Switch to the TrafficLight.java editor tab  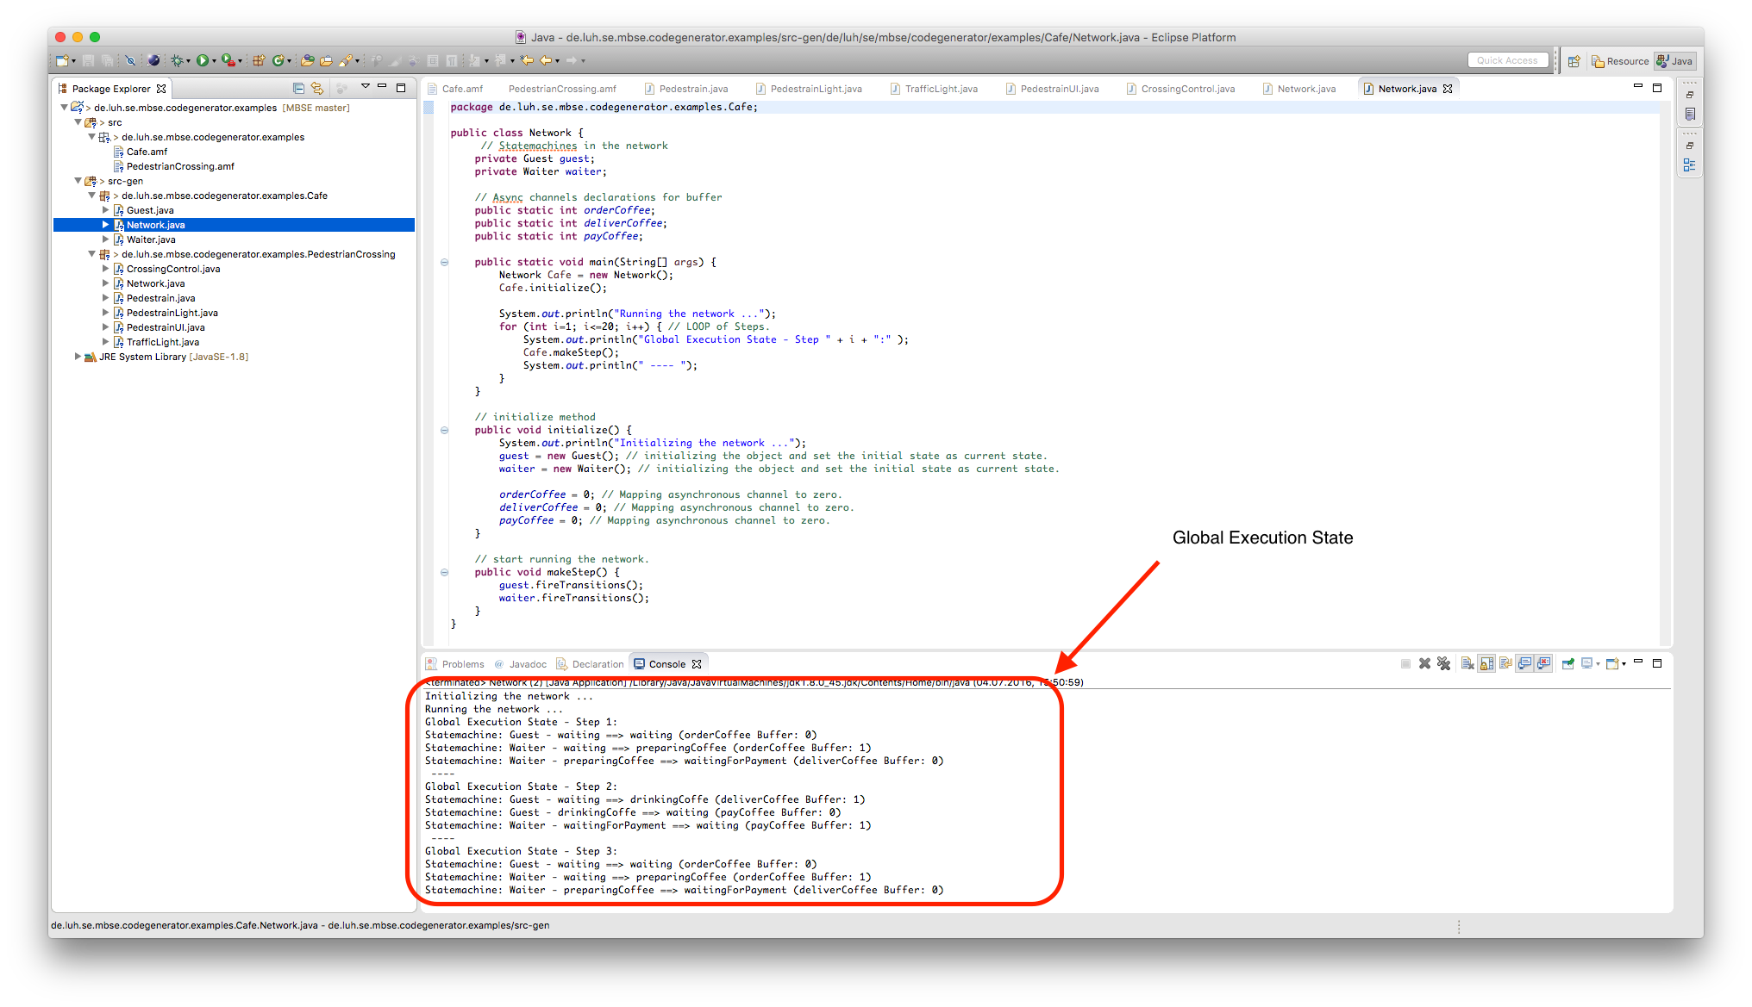(941, 89)
